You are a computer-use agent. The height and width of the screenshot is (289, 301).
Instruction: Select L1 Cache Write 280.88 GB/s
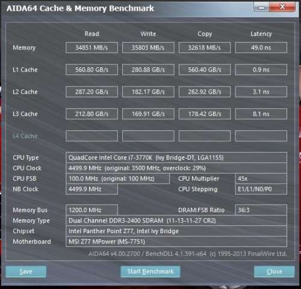(x=148, y=70)
